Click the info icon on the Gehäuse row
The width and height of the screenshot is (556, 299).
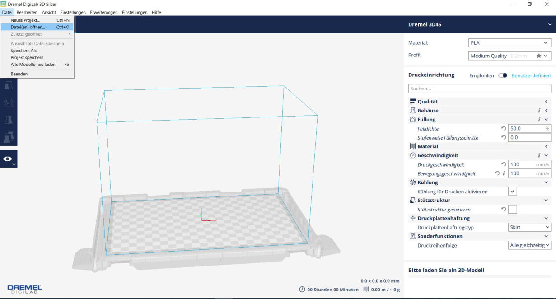pyautogui.click(x=539, y=111)
